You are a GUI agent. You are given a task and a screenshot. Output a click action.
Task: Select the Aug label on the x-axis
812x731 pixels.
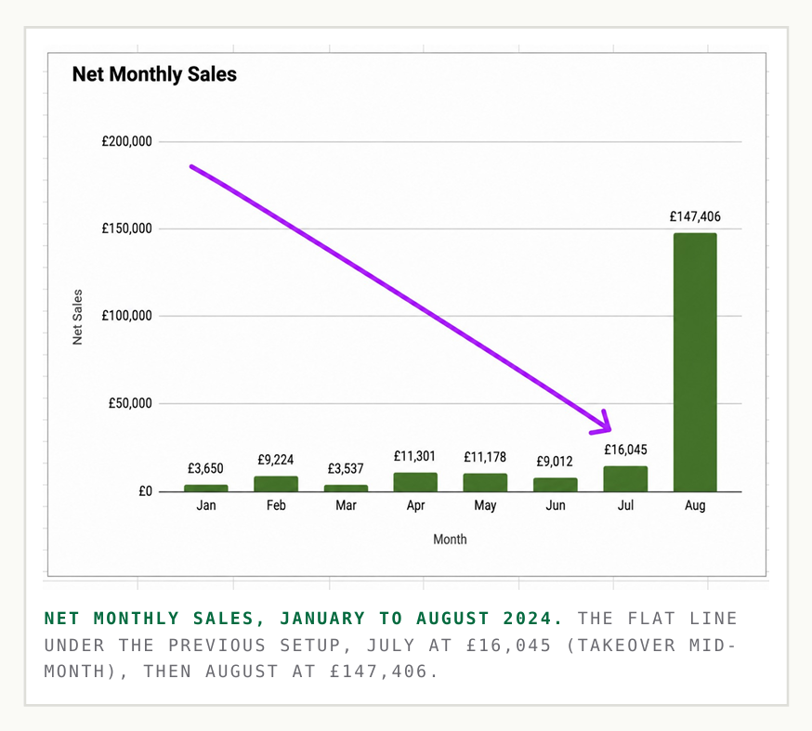[695, 505]
